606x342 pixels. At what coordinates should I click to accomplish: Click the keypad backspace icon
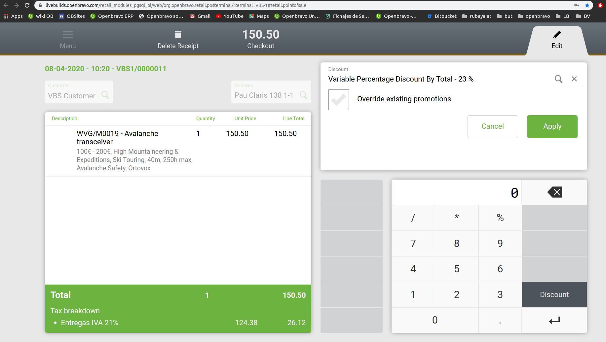554,192
